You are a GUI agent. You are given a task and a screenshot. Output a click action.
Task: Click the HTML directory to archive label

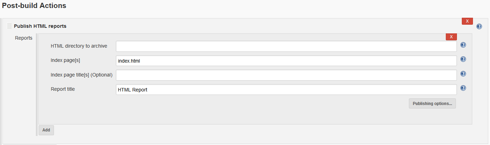click(79, 46)
